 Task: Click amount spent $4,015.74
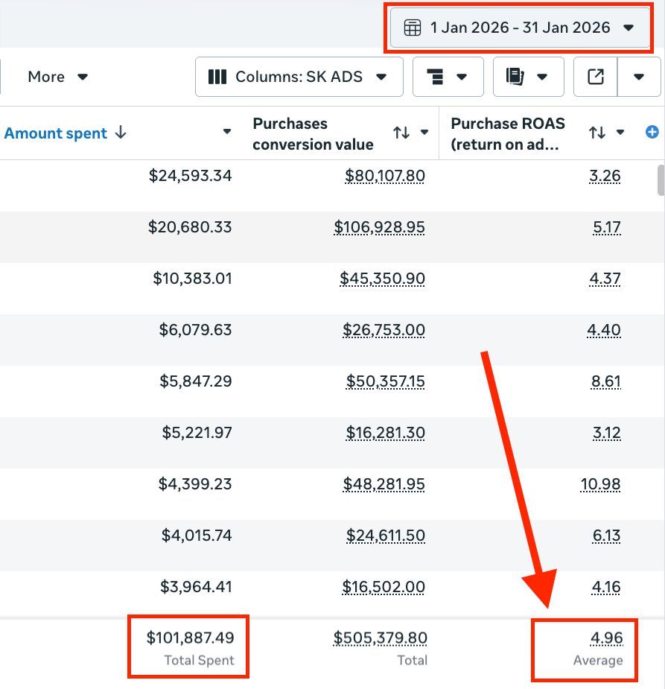[197, 536]
